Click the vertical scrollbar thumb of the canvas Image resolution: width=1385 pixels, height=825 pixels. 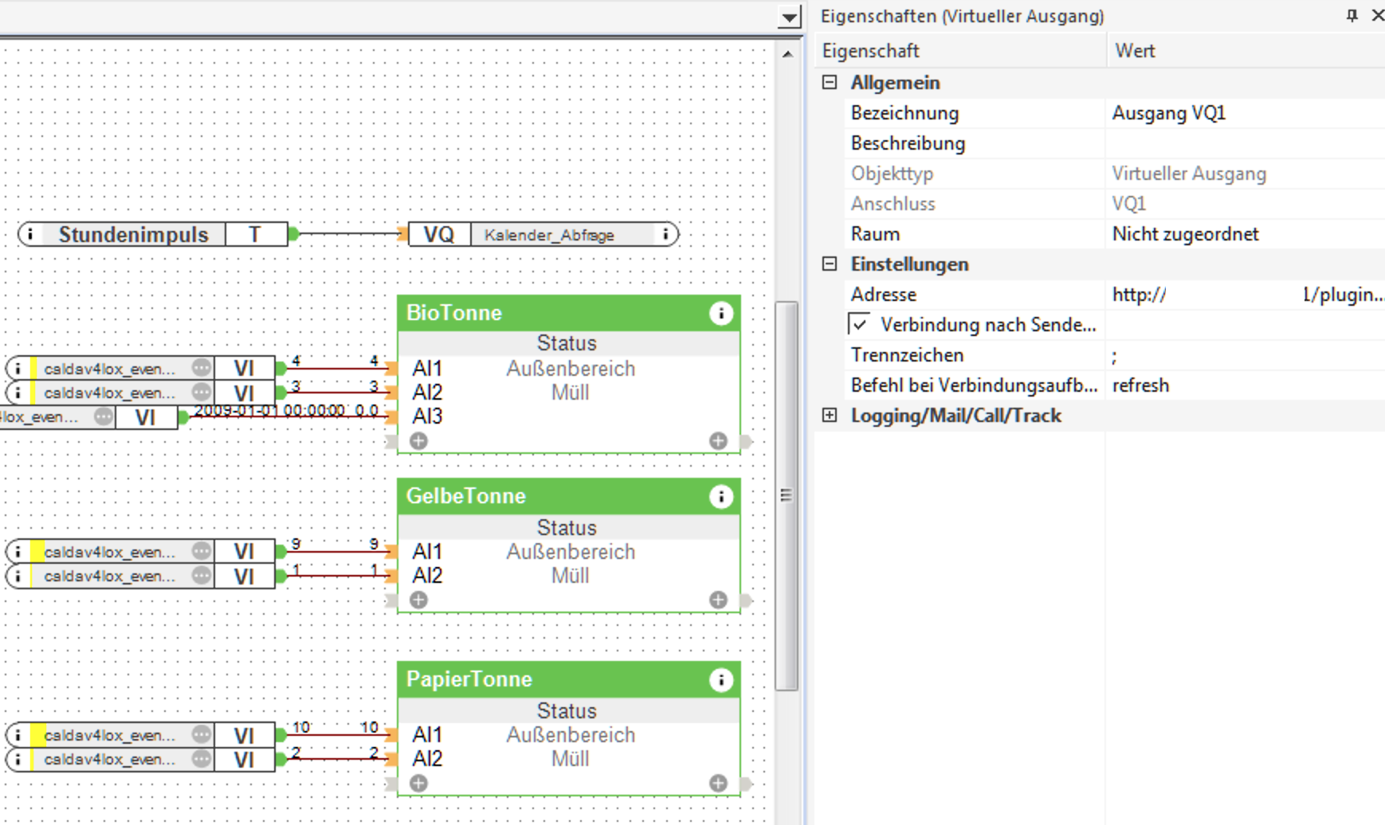(787, 495)
